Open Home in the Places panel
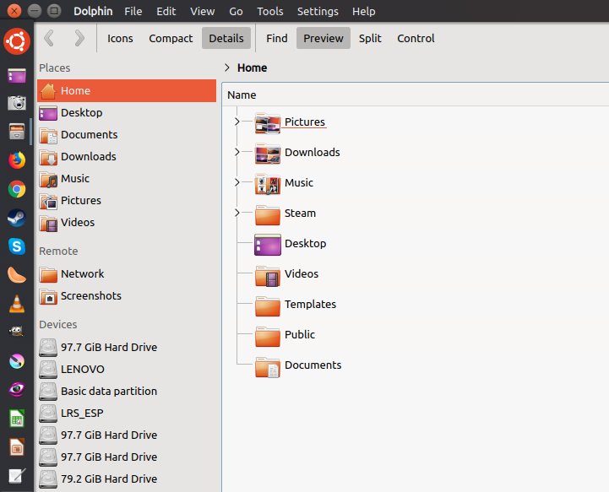Viewport: 609px width, 492px height. [x=127, y=91]
